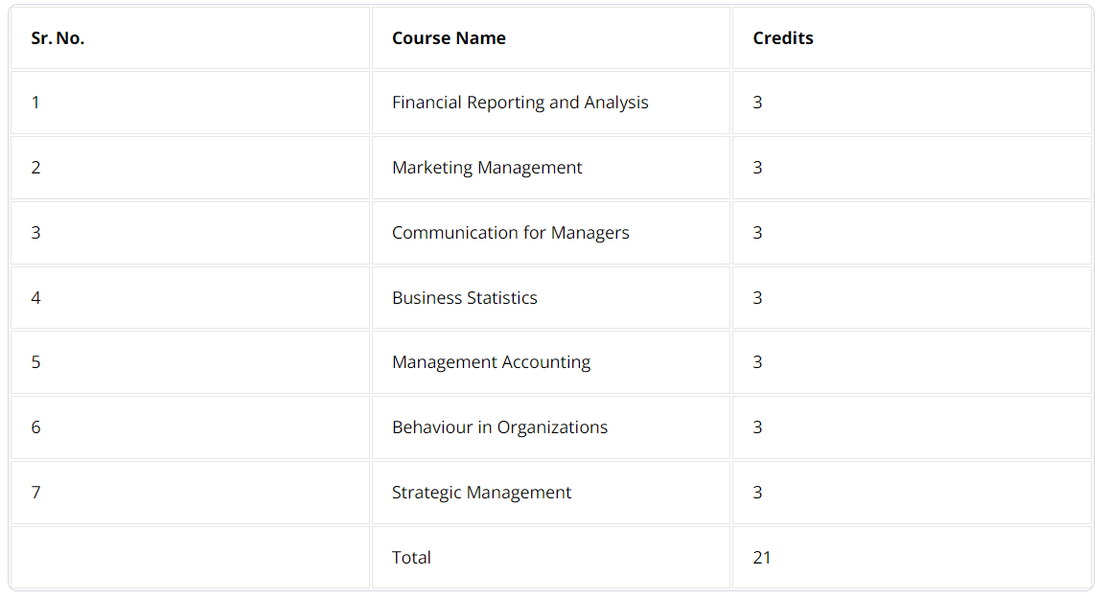
Task: Click the Sr. No. column header
Action: [190, 38]
